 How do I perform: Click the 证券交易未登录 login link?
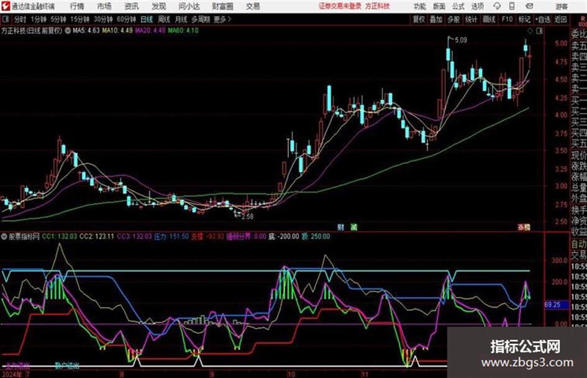pyautogui.click(x=340, y=6)
